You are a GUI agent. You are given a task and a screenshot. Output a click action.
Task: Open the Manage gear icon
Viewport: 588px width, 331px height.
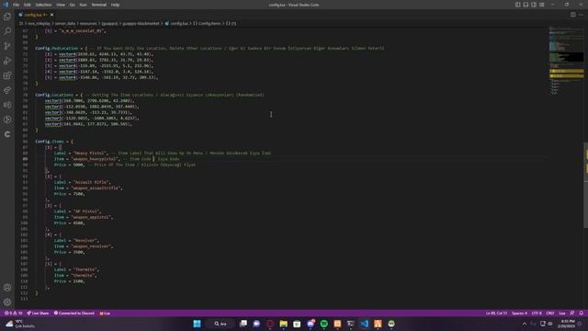pos(7,302)
